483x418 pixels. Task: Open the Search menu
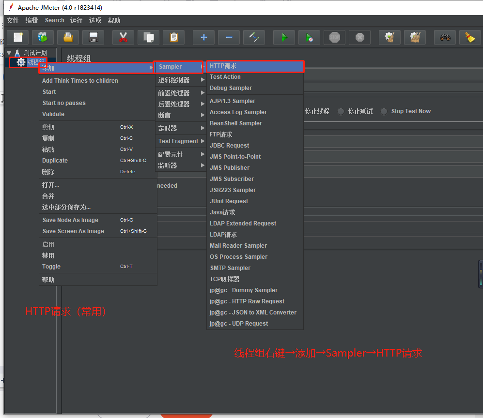tap(55, 20)
